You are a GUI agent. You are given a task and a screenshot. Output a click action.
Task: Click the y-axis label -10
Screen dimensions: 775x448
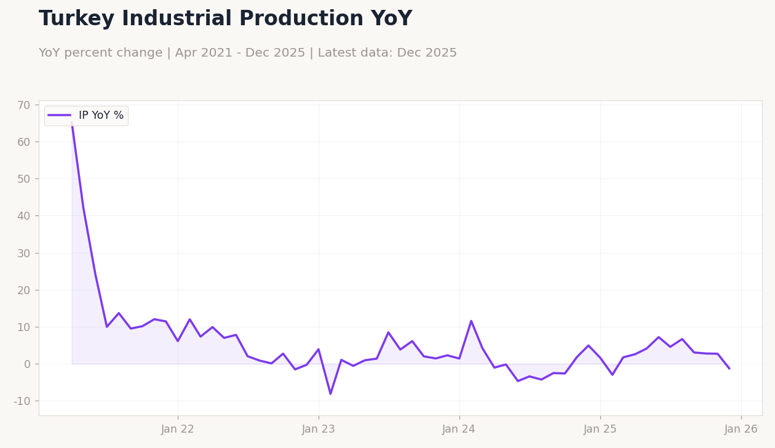(22, 401)
